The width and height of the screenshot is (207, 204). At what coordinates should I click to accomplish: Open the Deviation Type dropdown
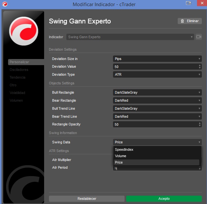point(157,74)
